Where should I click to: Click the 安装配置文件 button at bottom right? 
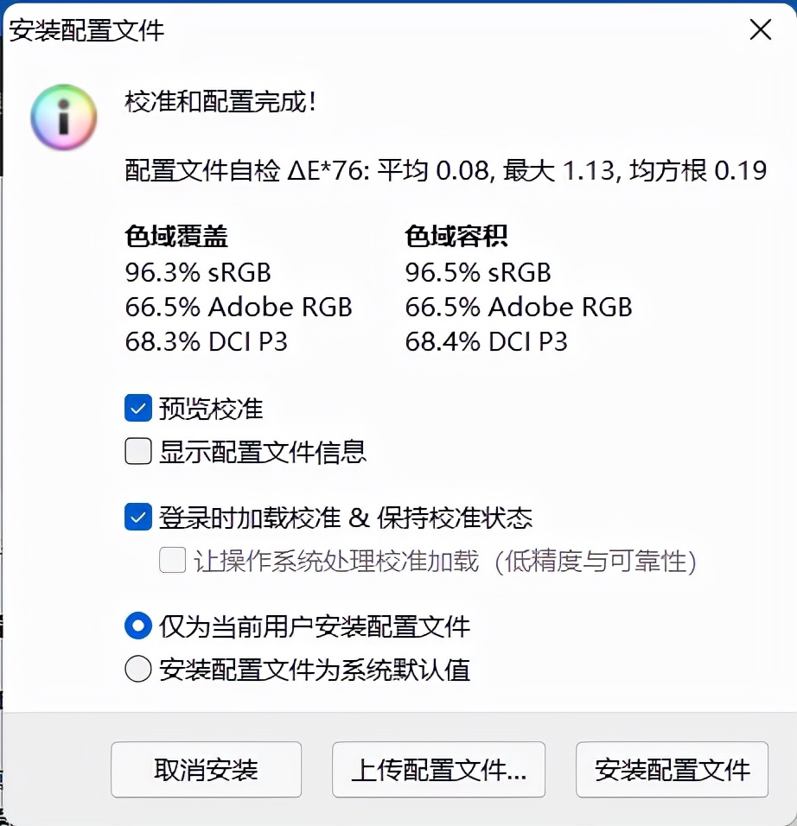[x=672, y=769]
